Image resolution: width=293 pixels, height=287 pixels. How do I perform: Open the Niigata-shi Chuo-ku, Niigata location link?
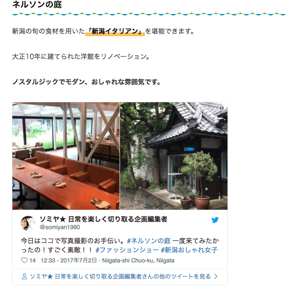point(138,260)
